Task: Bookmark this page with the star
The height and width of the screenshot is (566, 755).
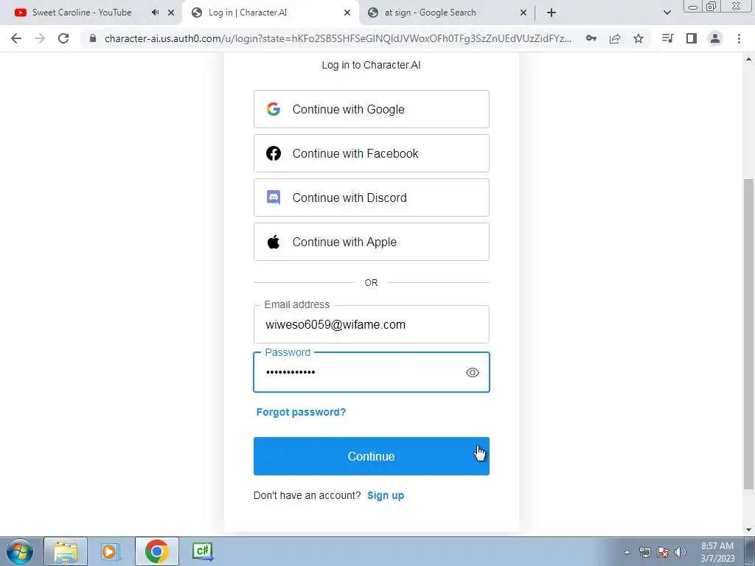Action: tap(639, 38)
